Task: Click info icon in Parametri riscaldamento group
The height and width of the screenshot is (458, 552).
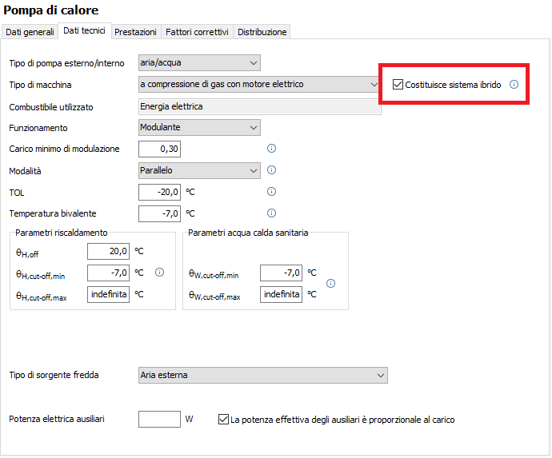Action: tap(159, 273)
